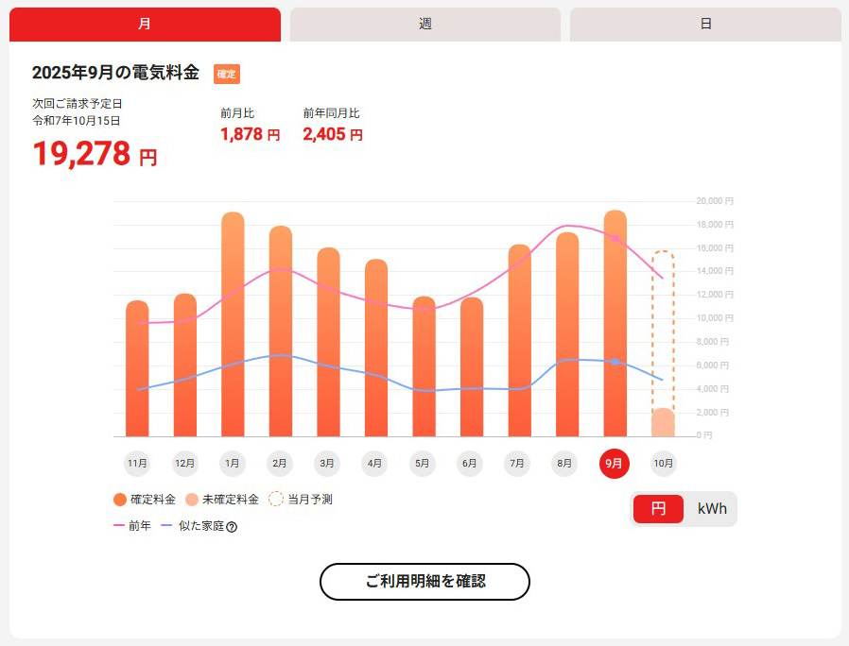
Task: Click the help icon beside 似た家庭
Action: [232, 527]
